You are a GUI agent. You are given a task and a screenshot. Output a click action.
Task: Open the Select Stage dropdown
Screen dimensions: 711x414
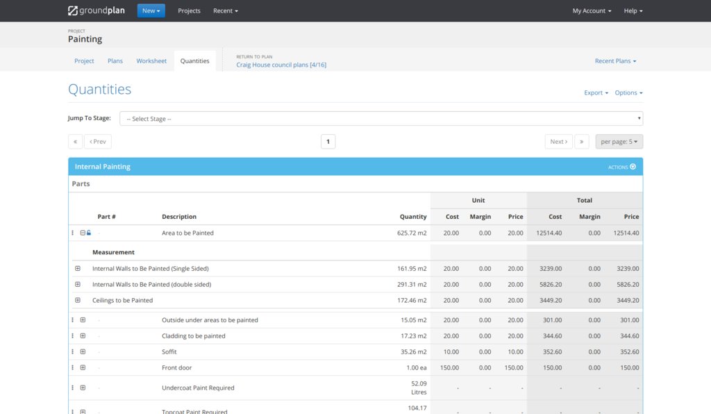pyautogui.click(x=380, y=119)
